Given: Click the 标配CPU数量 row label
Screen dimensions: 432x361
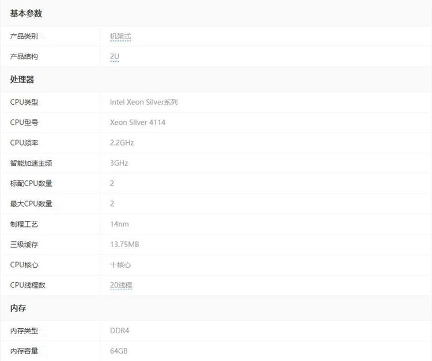Looking at the screenshot, I should (x=31, y=183).
